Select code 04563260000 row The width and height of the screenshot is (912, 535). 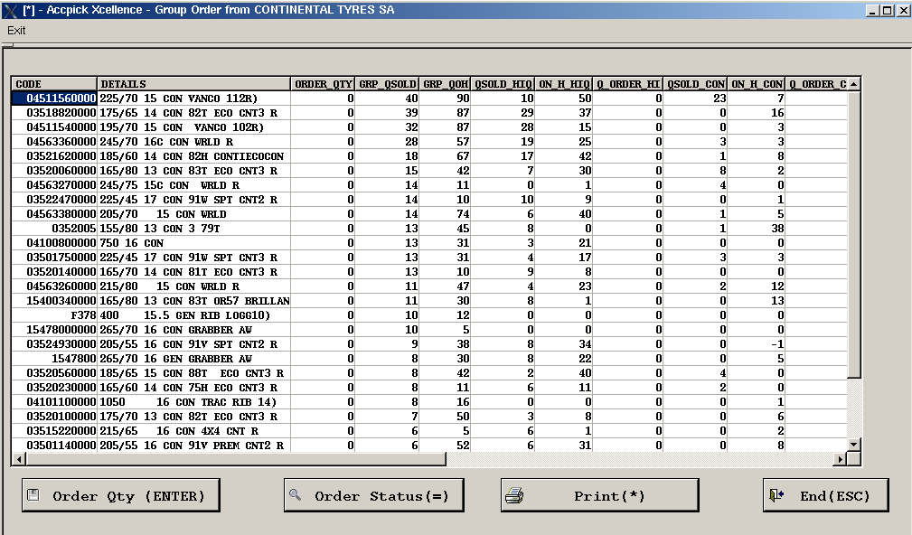coord(429,286)
